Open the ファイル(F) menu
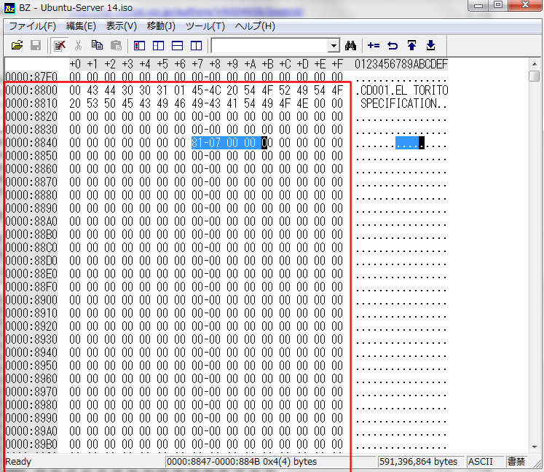544x472 pixels. [x=32, y=26]
